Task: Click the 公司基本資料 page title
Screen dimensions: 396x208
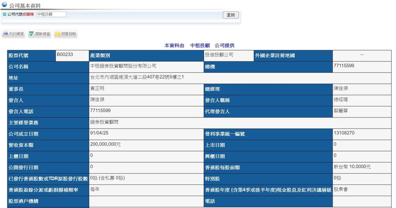Action: coord(25,5)
